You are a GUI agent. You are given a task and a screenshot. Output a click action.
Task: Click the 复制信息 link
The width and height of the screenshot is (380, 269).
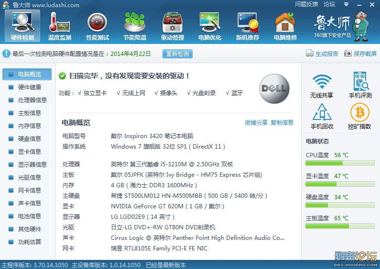[x=282, y=123]
